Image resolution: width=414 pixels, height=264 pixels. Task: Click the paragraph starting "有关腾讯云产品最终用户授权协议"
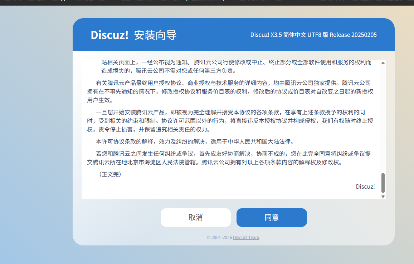(230, 91)
